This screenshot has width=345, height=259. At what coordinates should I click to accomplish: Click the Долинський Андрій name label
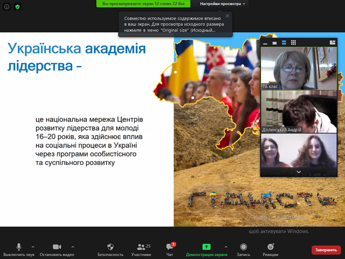pyautogui.click(x=282, y=130)
